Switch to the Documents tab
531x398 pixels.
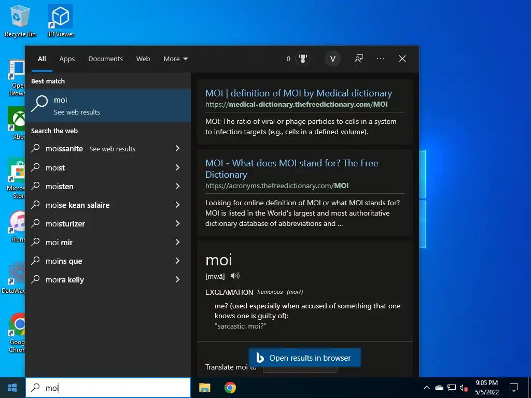coord(105,59)
